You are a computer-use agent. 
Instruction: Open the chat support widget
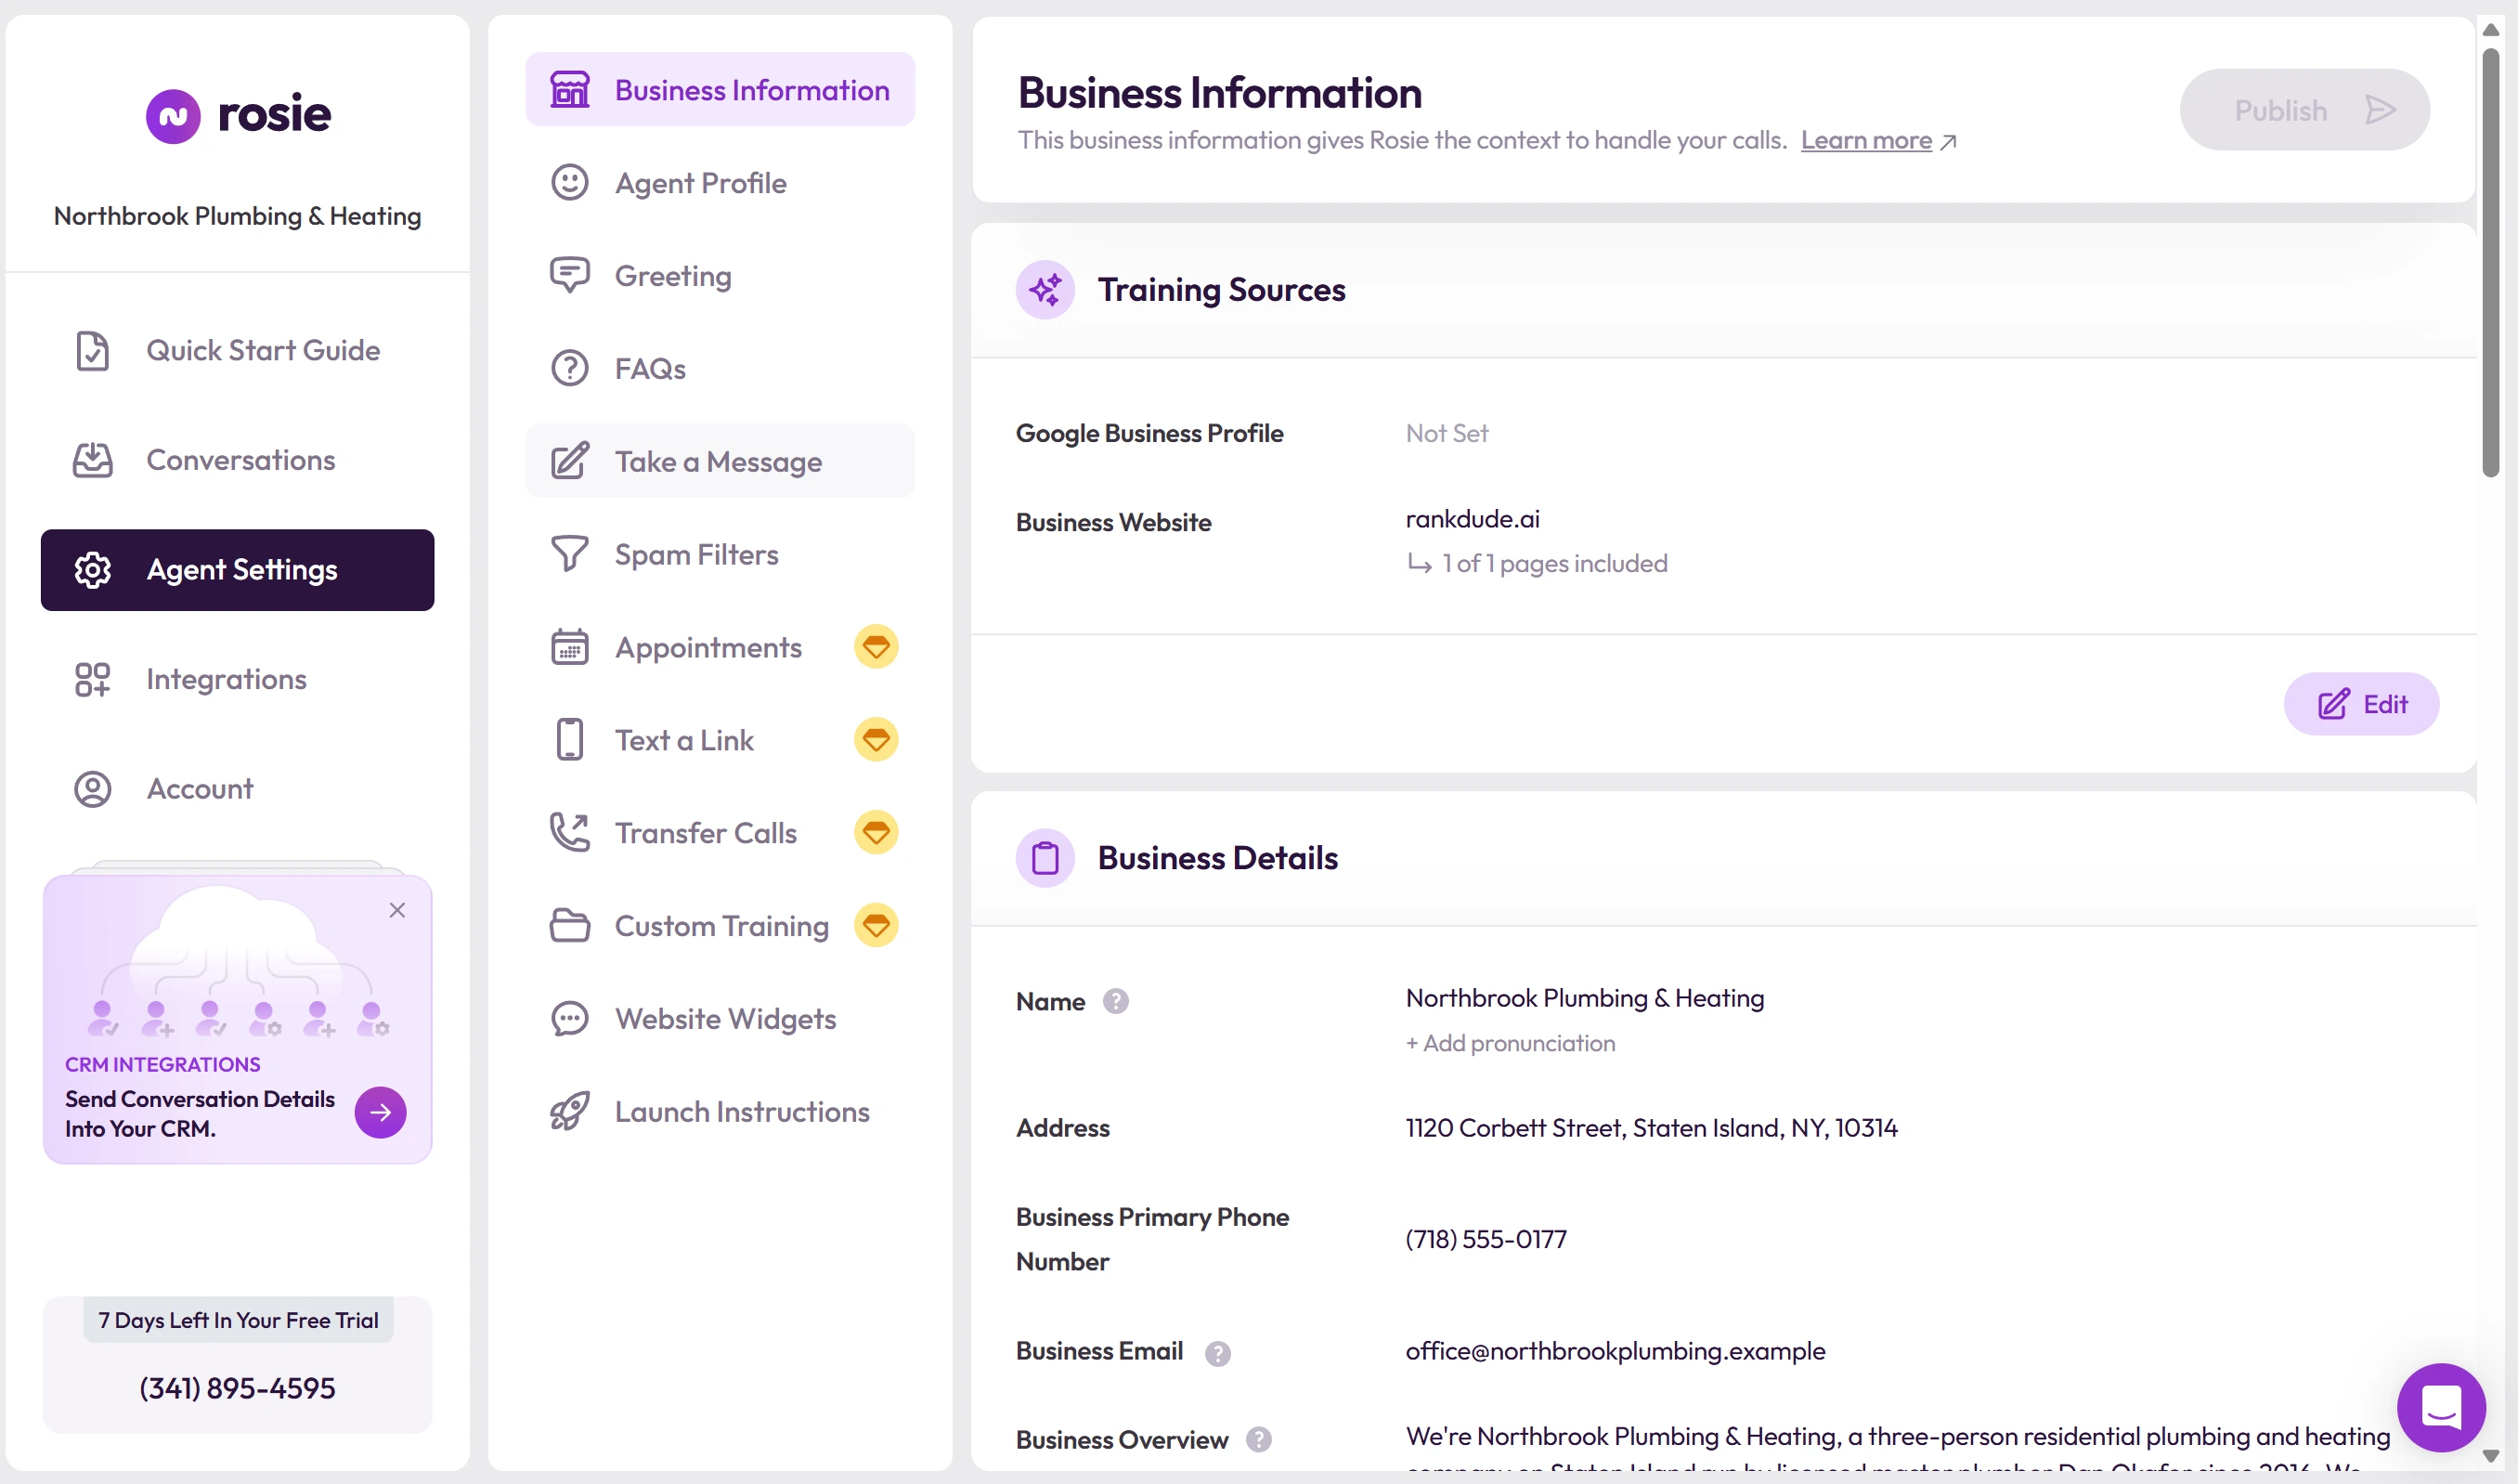click(x=2440, y=1408)
